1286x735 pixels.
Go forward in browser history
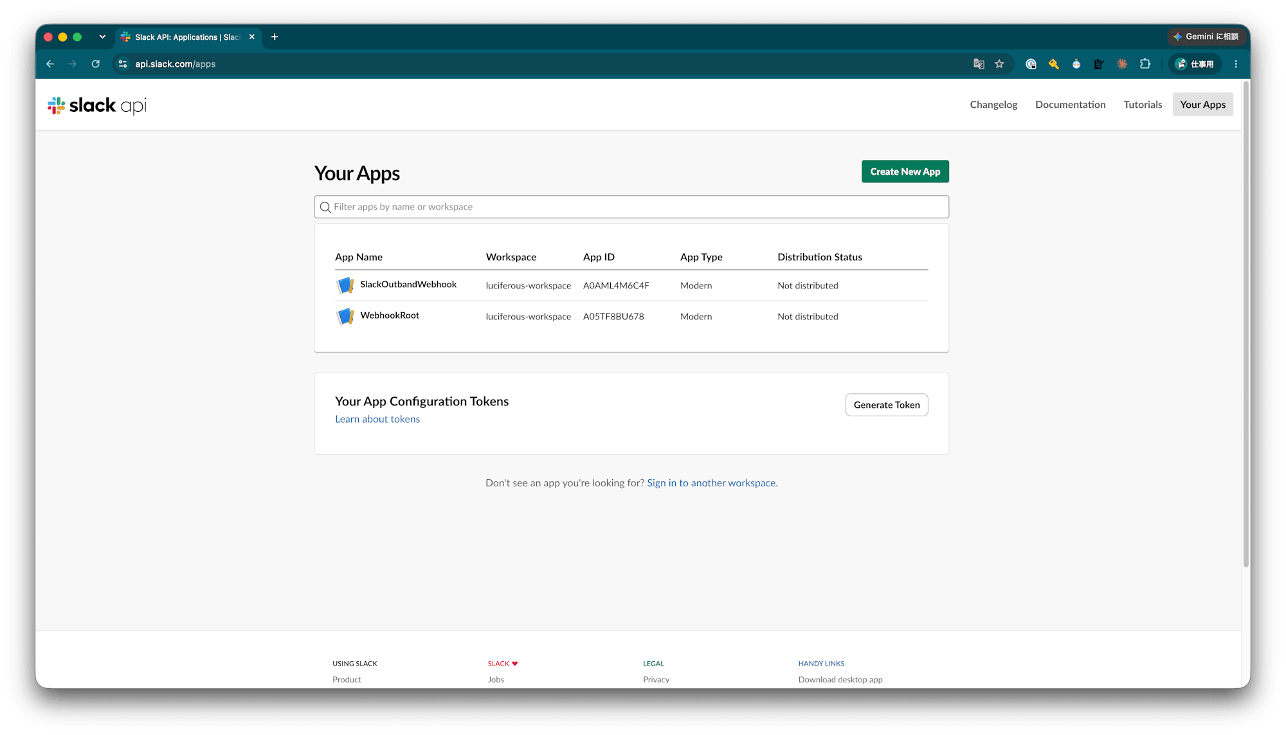pos(73,64)
